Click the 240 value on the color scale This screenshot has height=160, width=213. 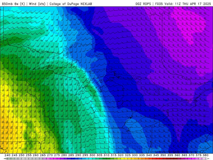pyautogui.click(x=7, y=155)
